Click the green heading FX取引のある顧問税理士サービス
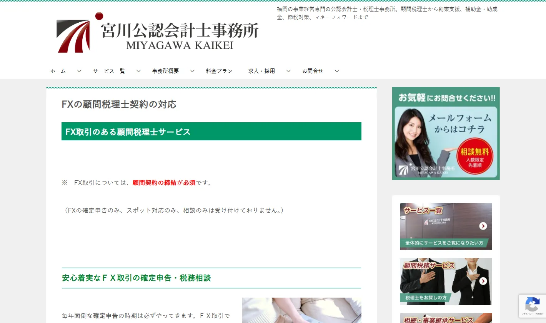The image size is (546, 323). click(x=211, y=132)
